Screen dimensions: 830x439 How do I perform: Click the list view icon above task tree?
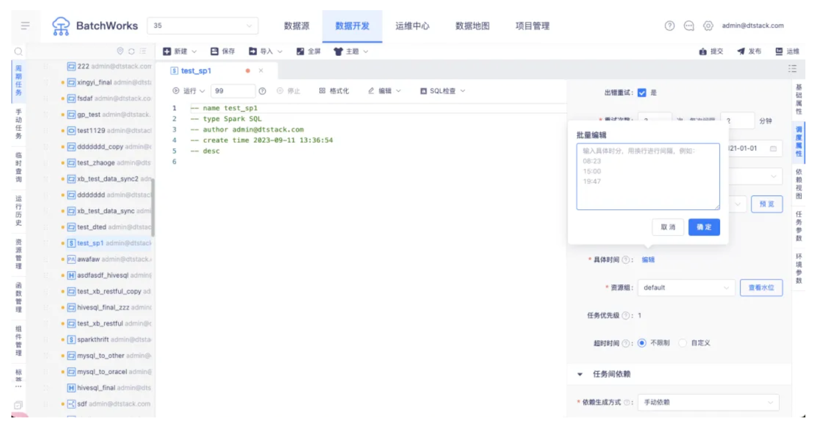pyautogui.click(x=143, y=52)
